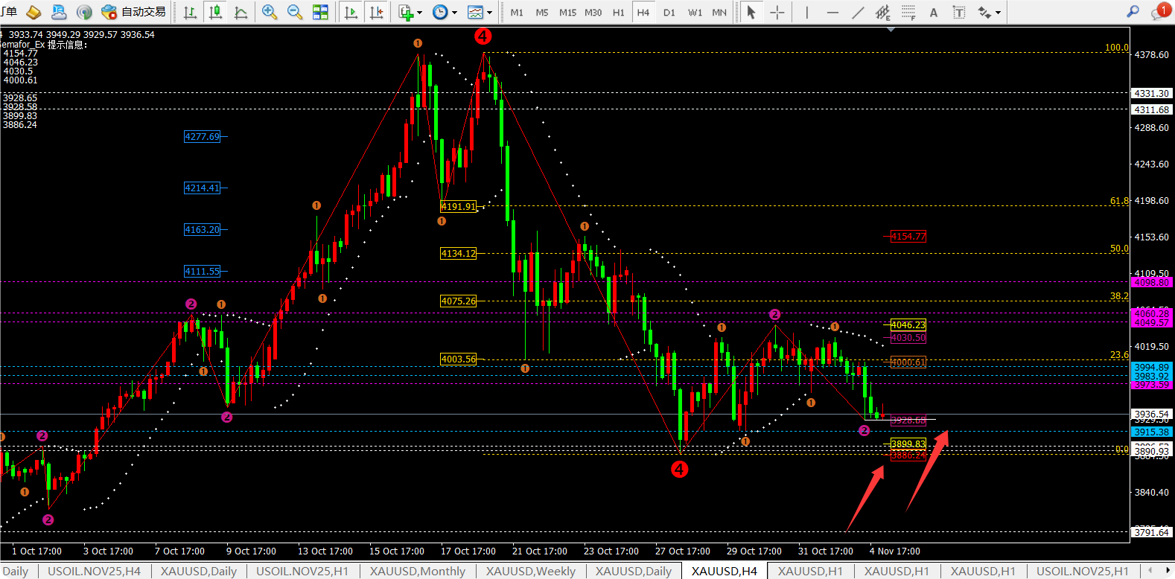Screen dimensions: 1175x579
Task: Switch chart to bar chart style
Action: (191, 12)
